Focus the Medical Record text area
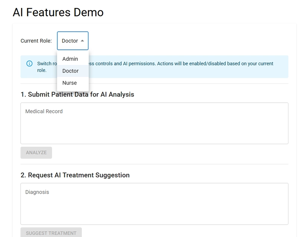The width and height of the screenshot is (302, 237). [154, 123]
